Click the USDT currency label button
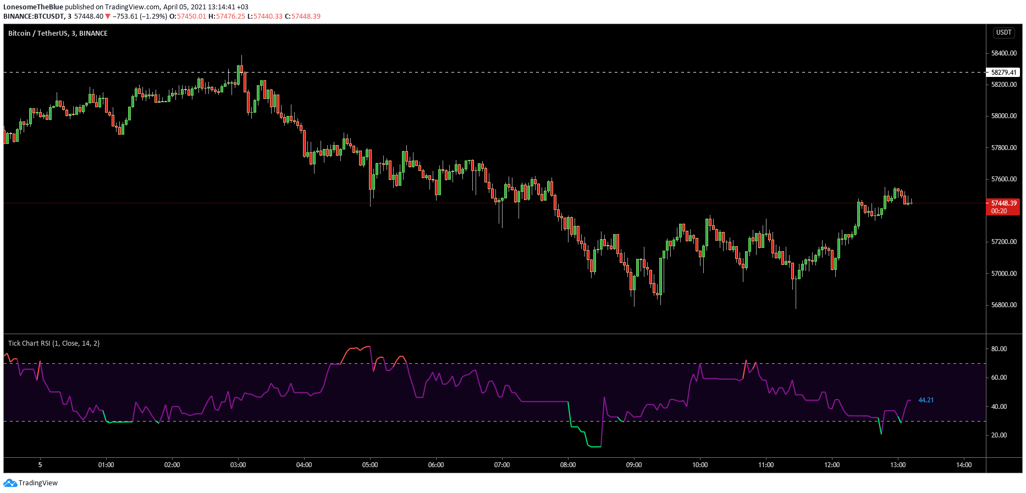The image size is (1026, 493). coord(1004,32)
